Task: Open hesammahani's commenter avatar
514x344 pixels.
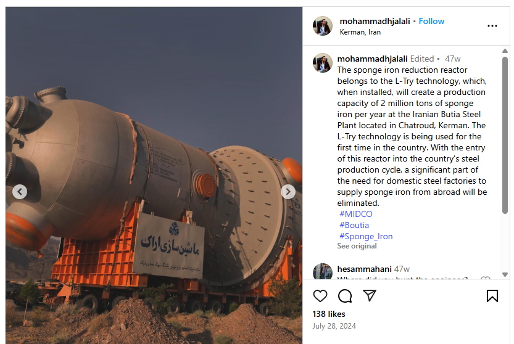Action: [323, 271]
